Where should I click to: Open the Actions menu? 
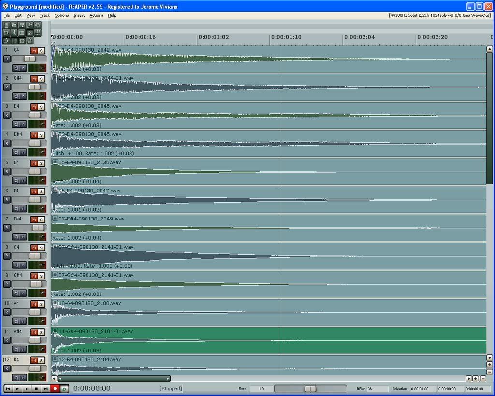(x=96, y=15)
